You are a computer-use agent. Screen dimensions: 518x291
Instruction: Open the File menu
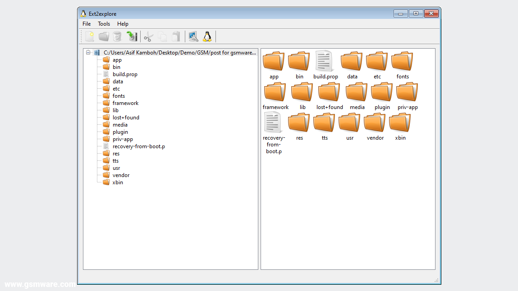[86, 24]
